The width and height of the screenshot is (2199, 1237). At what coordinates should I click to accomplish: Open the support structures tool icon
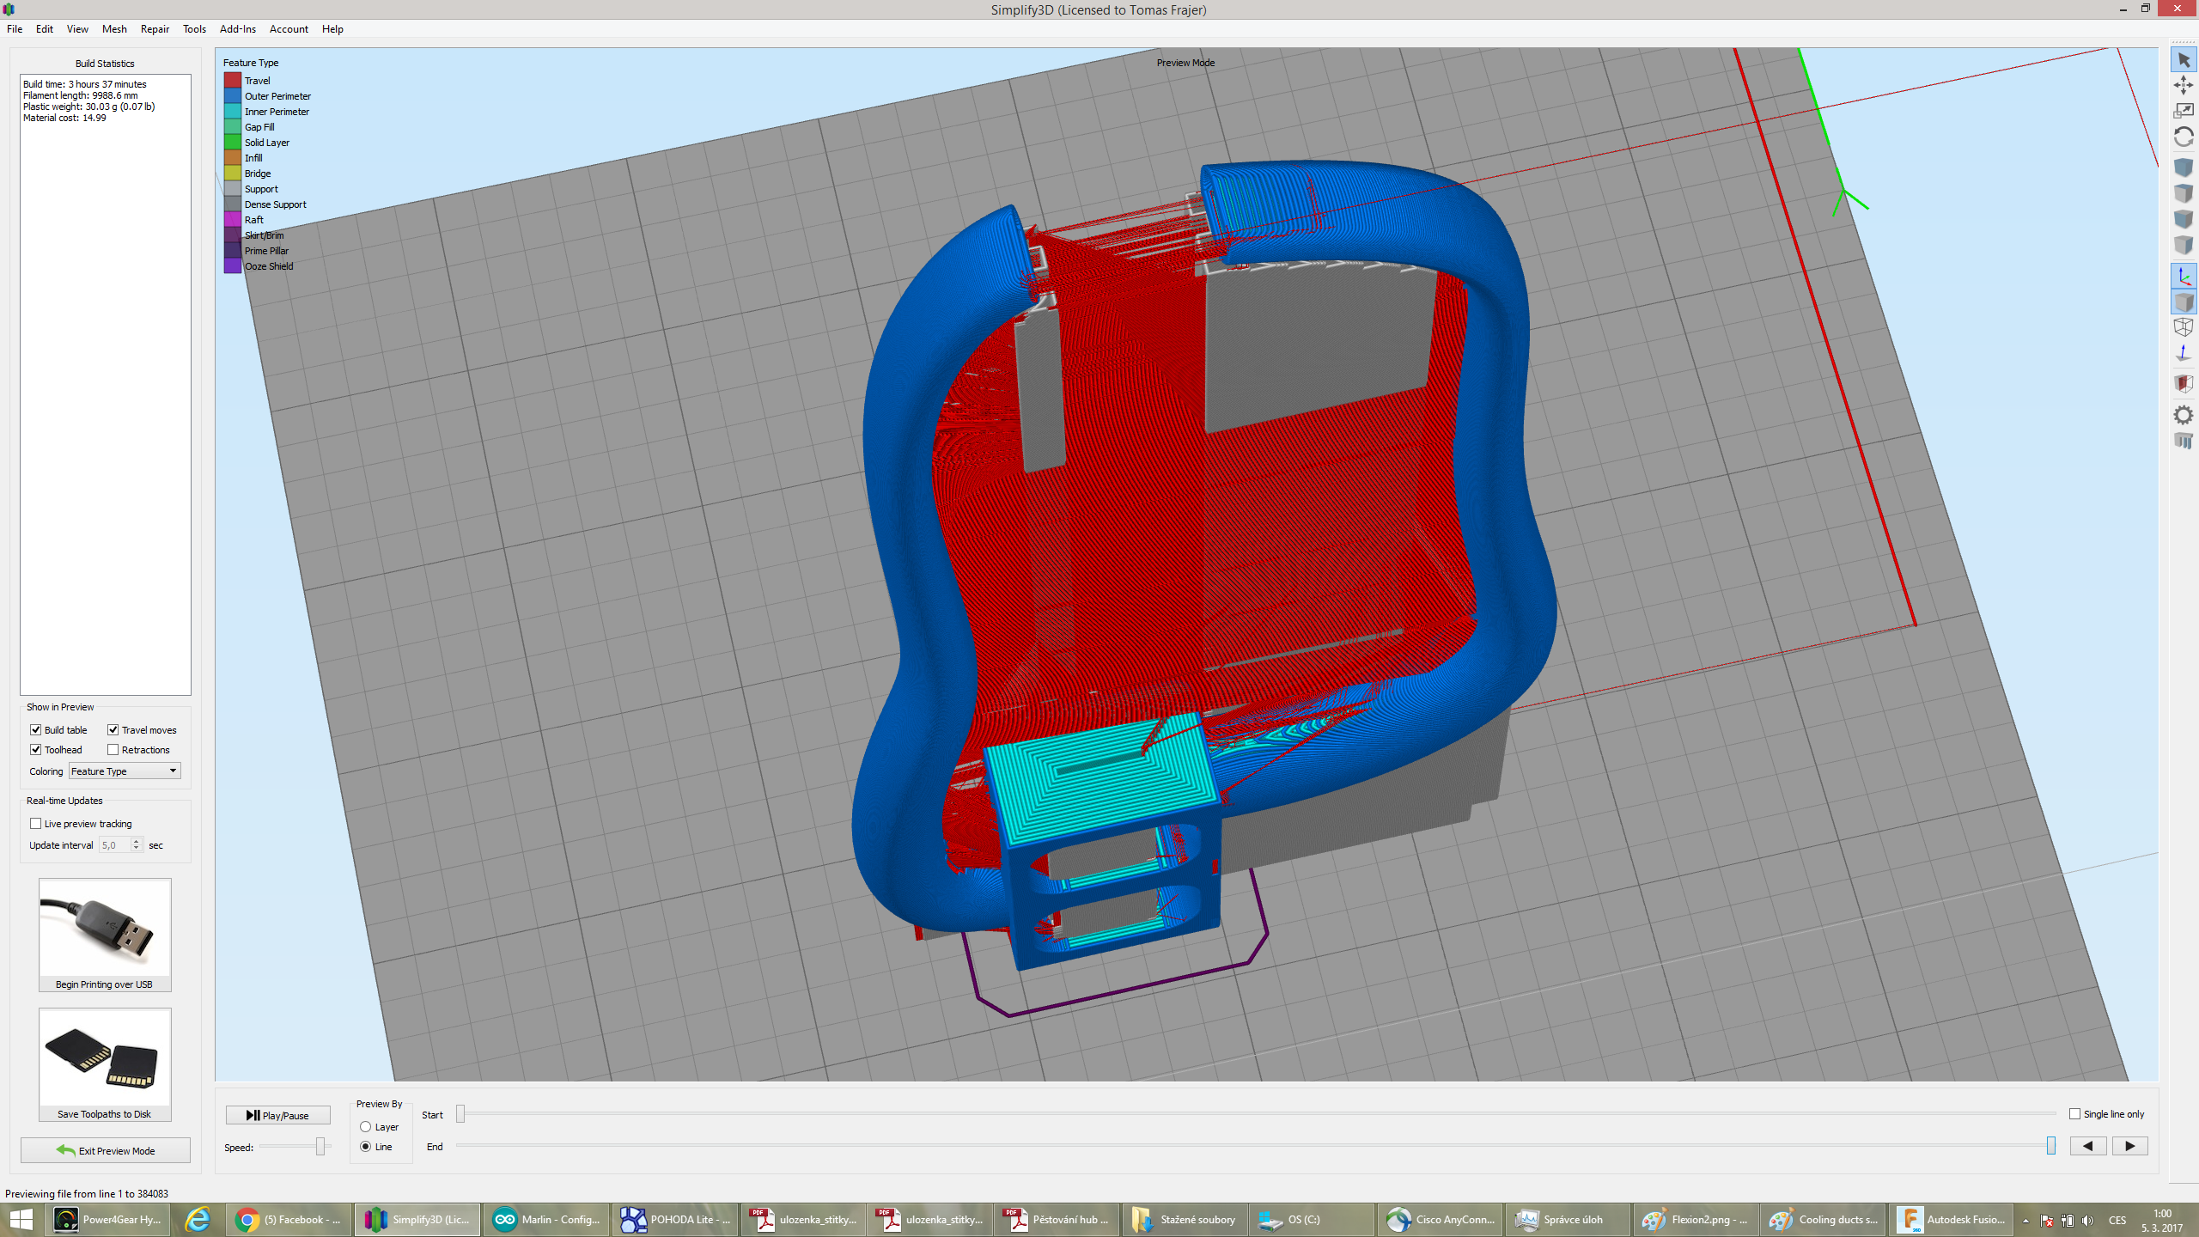tap(2183, 442)
